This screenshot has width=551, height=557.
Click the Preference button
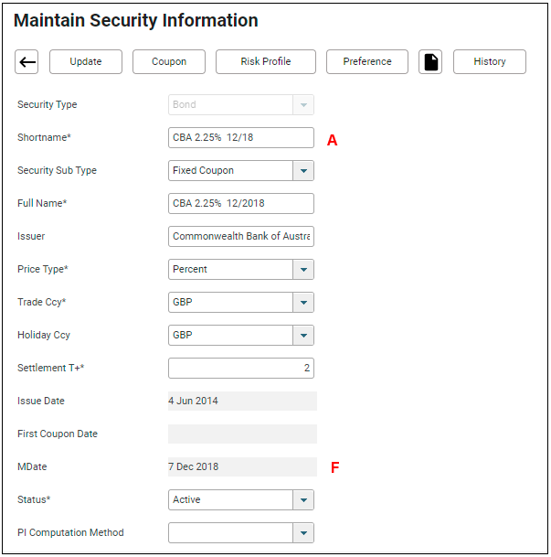(367, 62)
